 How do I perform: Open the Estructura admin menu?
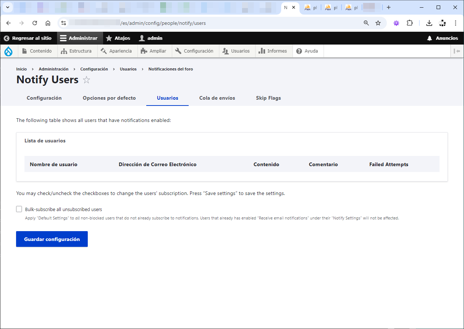[76, 51]
